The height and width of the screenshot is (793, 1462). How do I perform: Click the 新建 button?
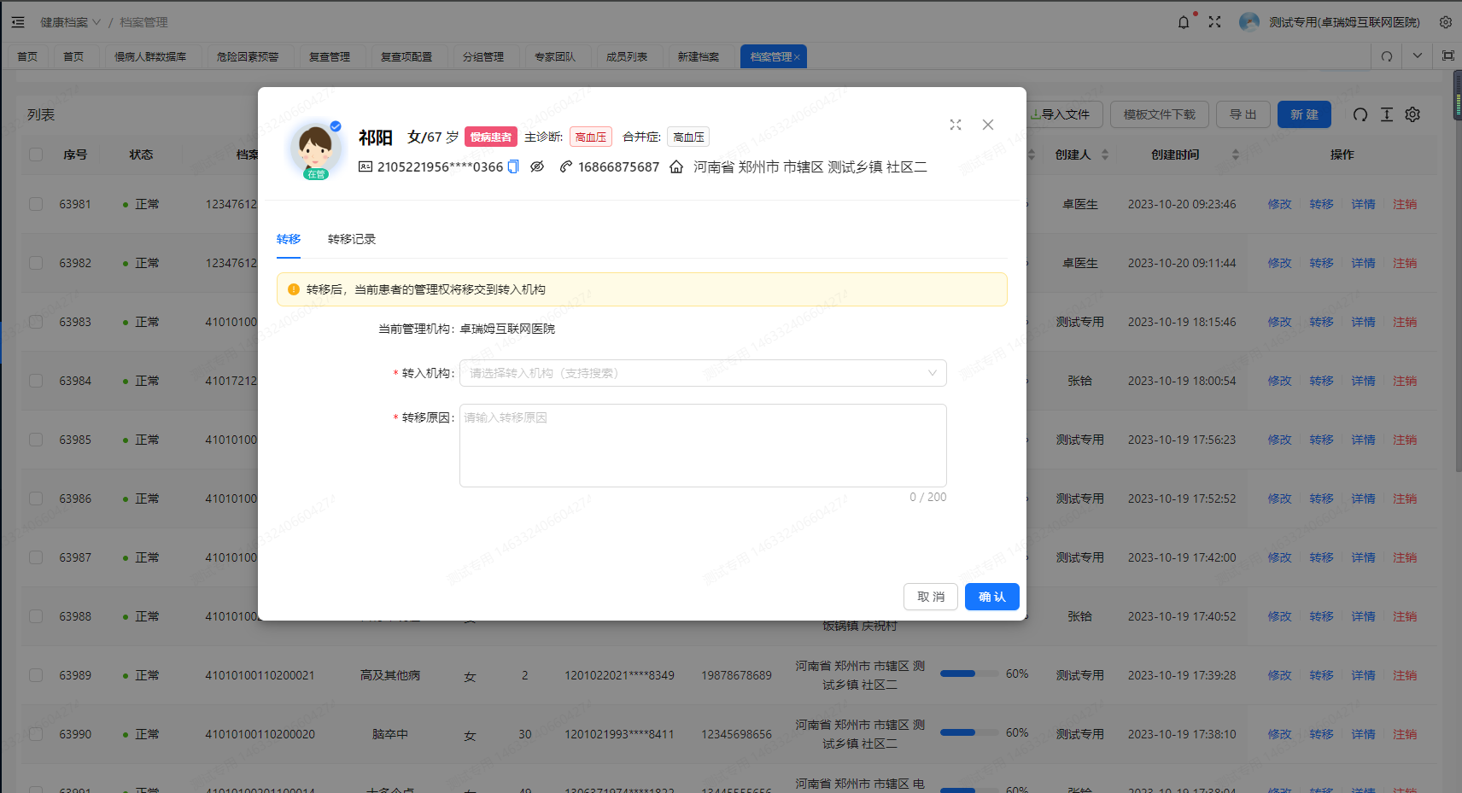tap(1304, 114)
